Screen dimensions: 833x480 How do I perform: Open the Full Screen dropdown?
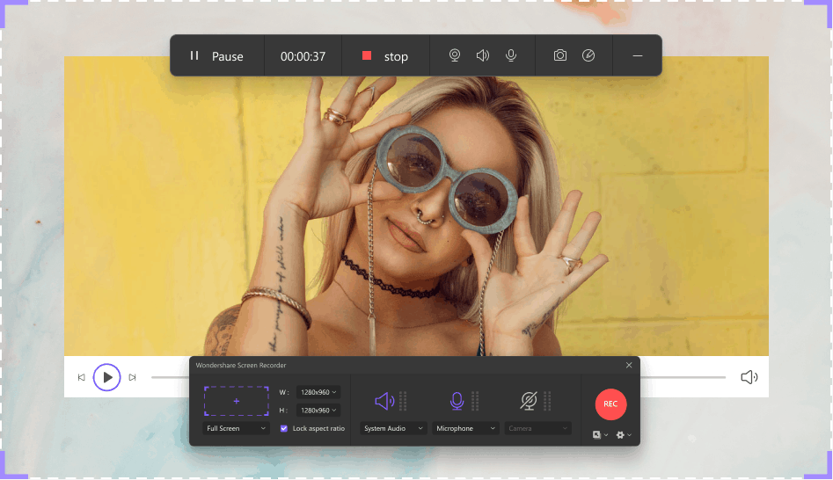[x=236, y=428]
